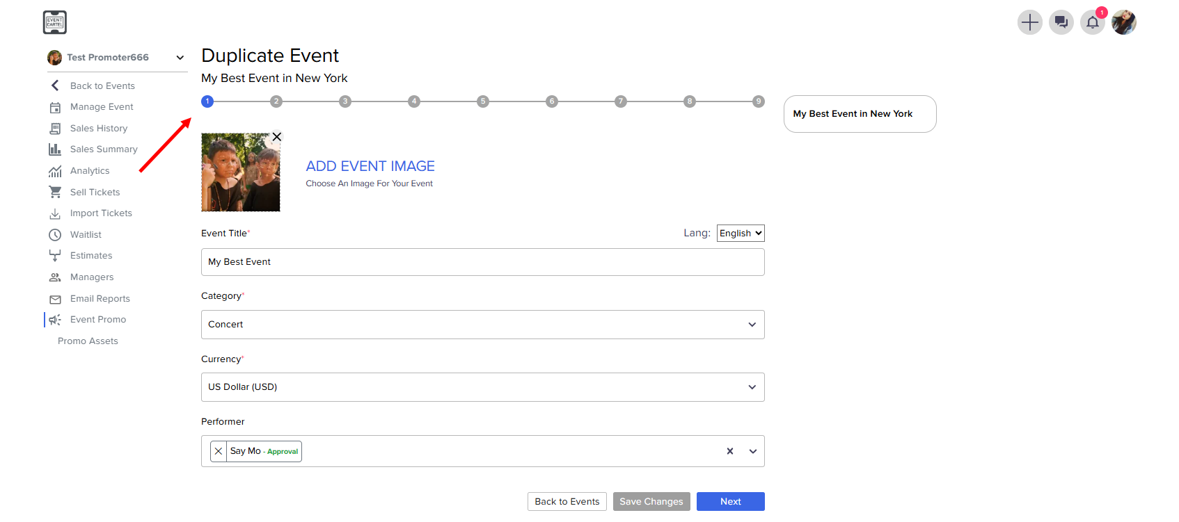
Task: Jump to step 4 in progress tracker
Action: (414, 101)
